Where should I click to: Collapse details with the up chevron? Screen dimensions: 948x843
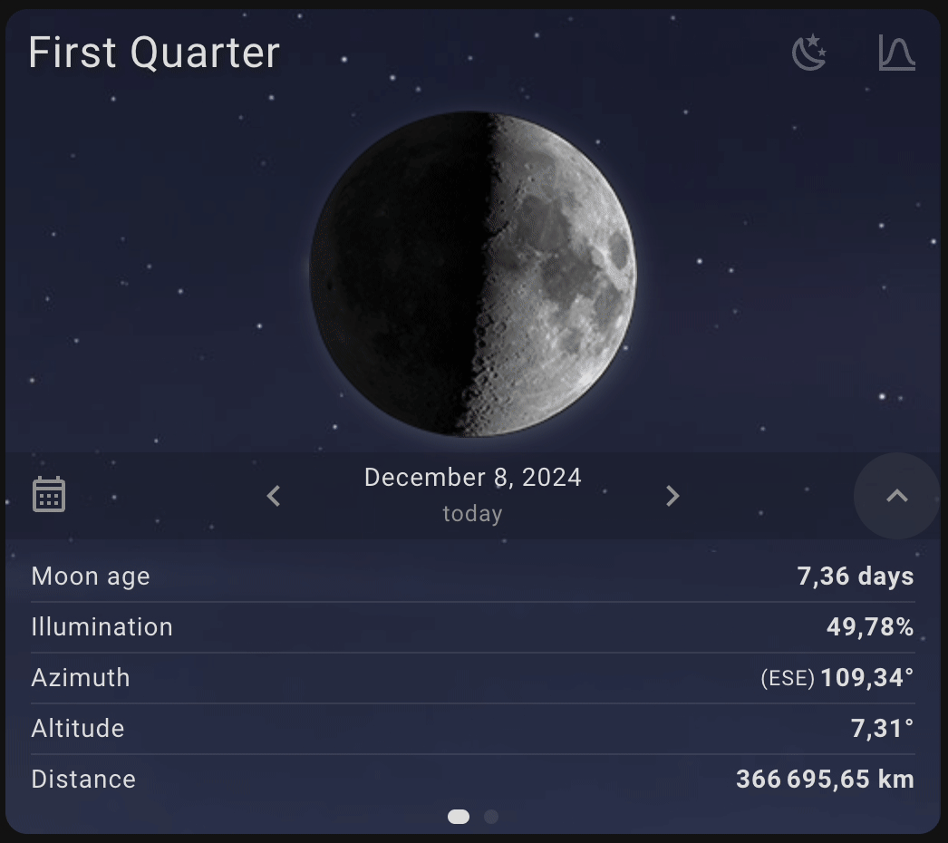pos(897,496)
